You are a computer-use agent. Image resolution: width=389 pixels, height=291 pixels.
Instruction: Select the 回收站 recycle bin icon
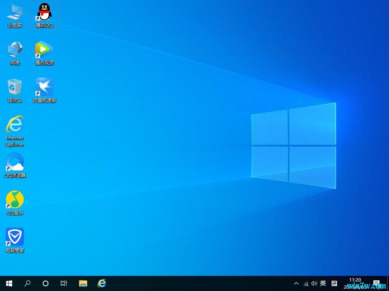click(15, 91)
